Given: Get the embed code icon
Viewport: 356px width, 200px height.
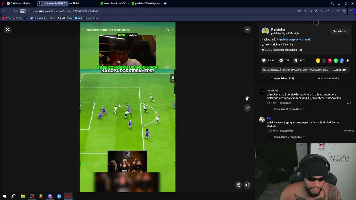Looking at the screenshot, I should [324, 61].
